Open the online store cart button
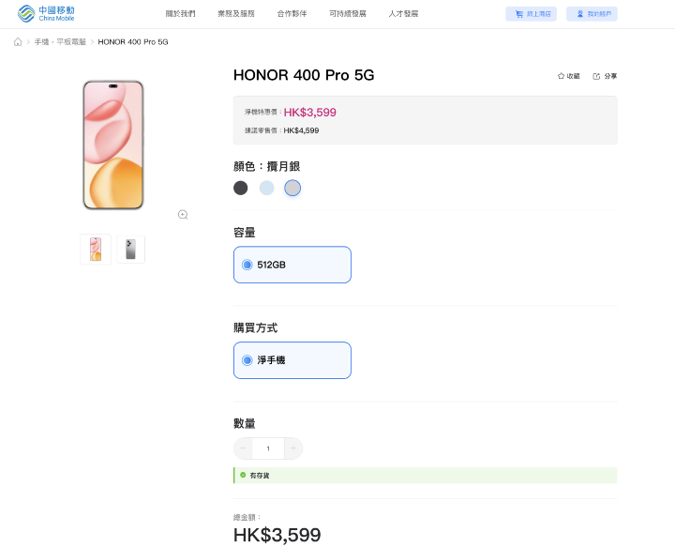This screenshot has height=547, width=675. [x=531, y=14]
